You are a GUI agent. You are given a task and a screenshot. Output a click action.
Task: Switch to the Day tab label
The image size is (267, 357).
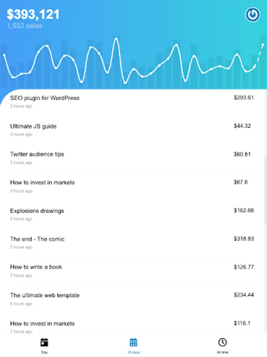click(44, 352)
